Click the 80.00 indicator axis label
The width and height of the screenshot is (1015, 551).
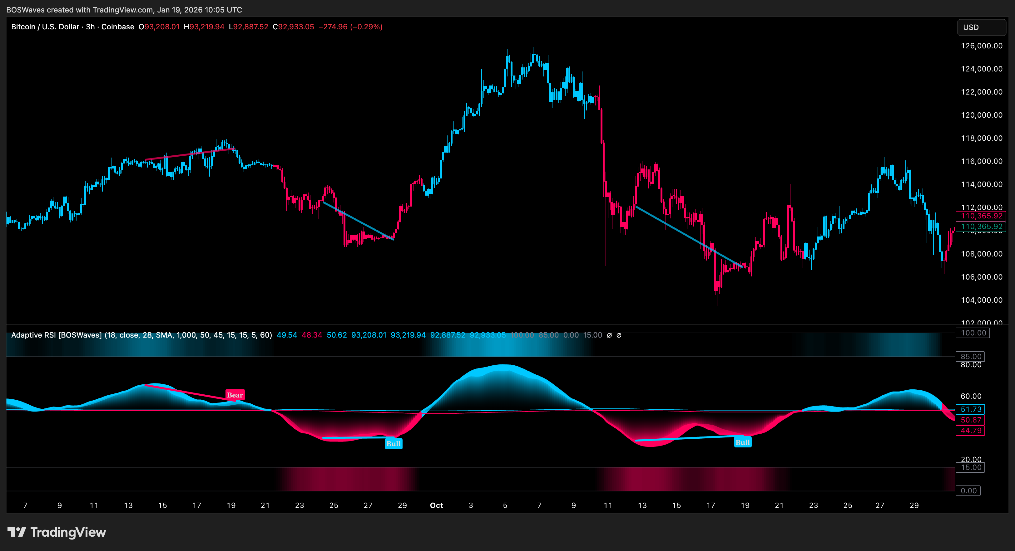(971, 365)
